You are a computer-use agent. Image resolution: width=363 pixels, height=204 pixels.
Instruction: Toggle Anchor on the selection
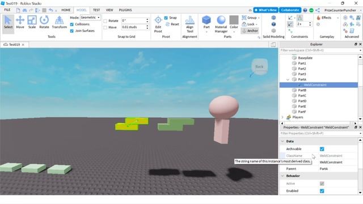coord(250,31)
